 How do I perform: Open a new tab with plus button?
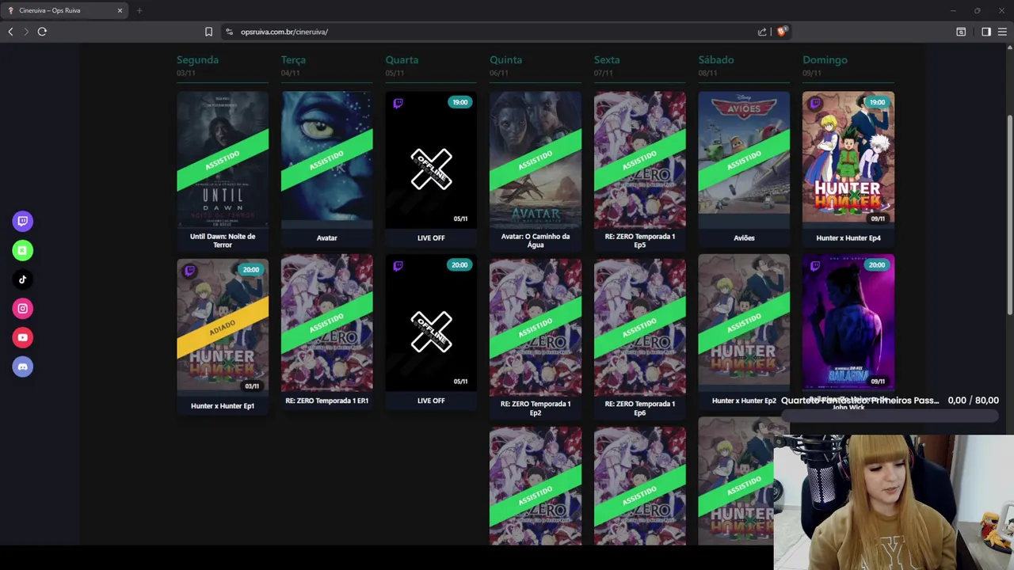[x=139, y=10]
